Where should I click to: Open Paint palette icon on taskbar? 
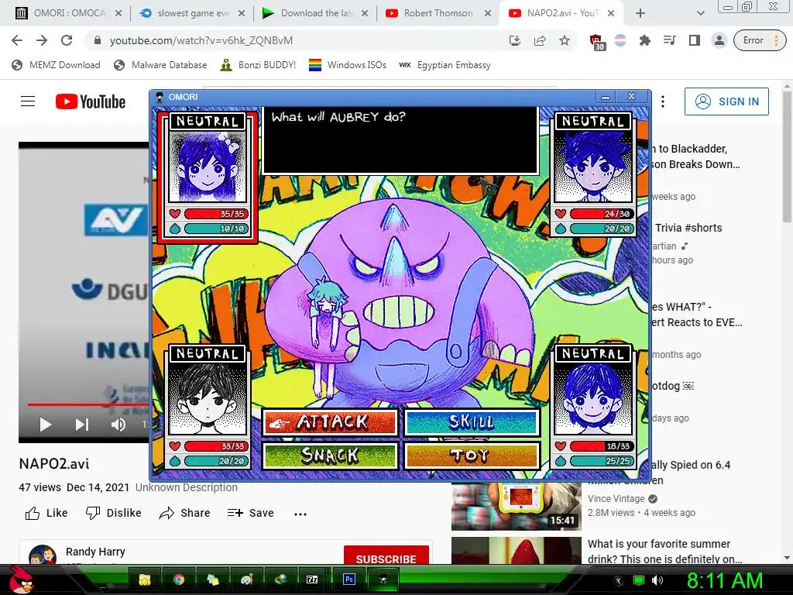(246, 580)
